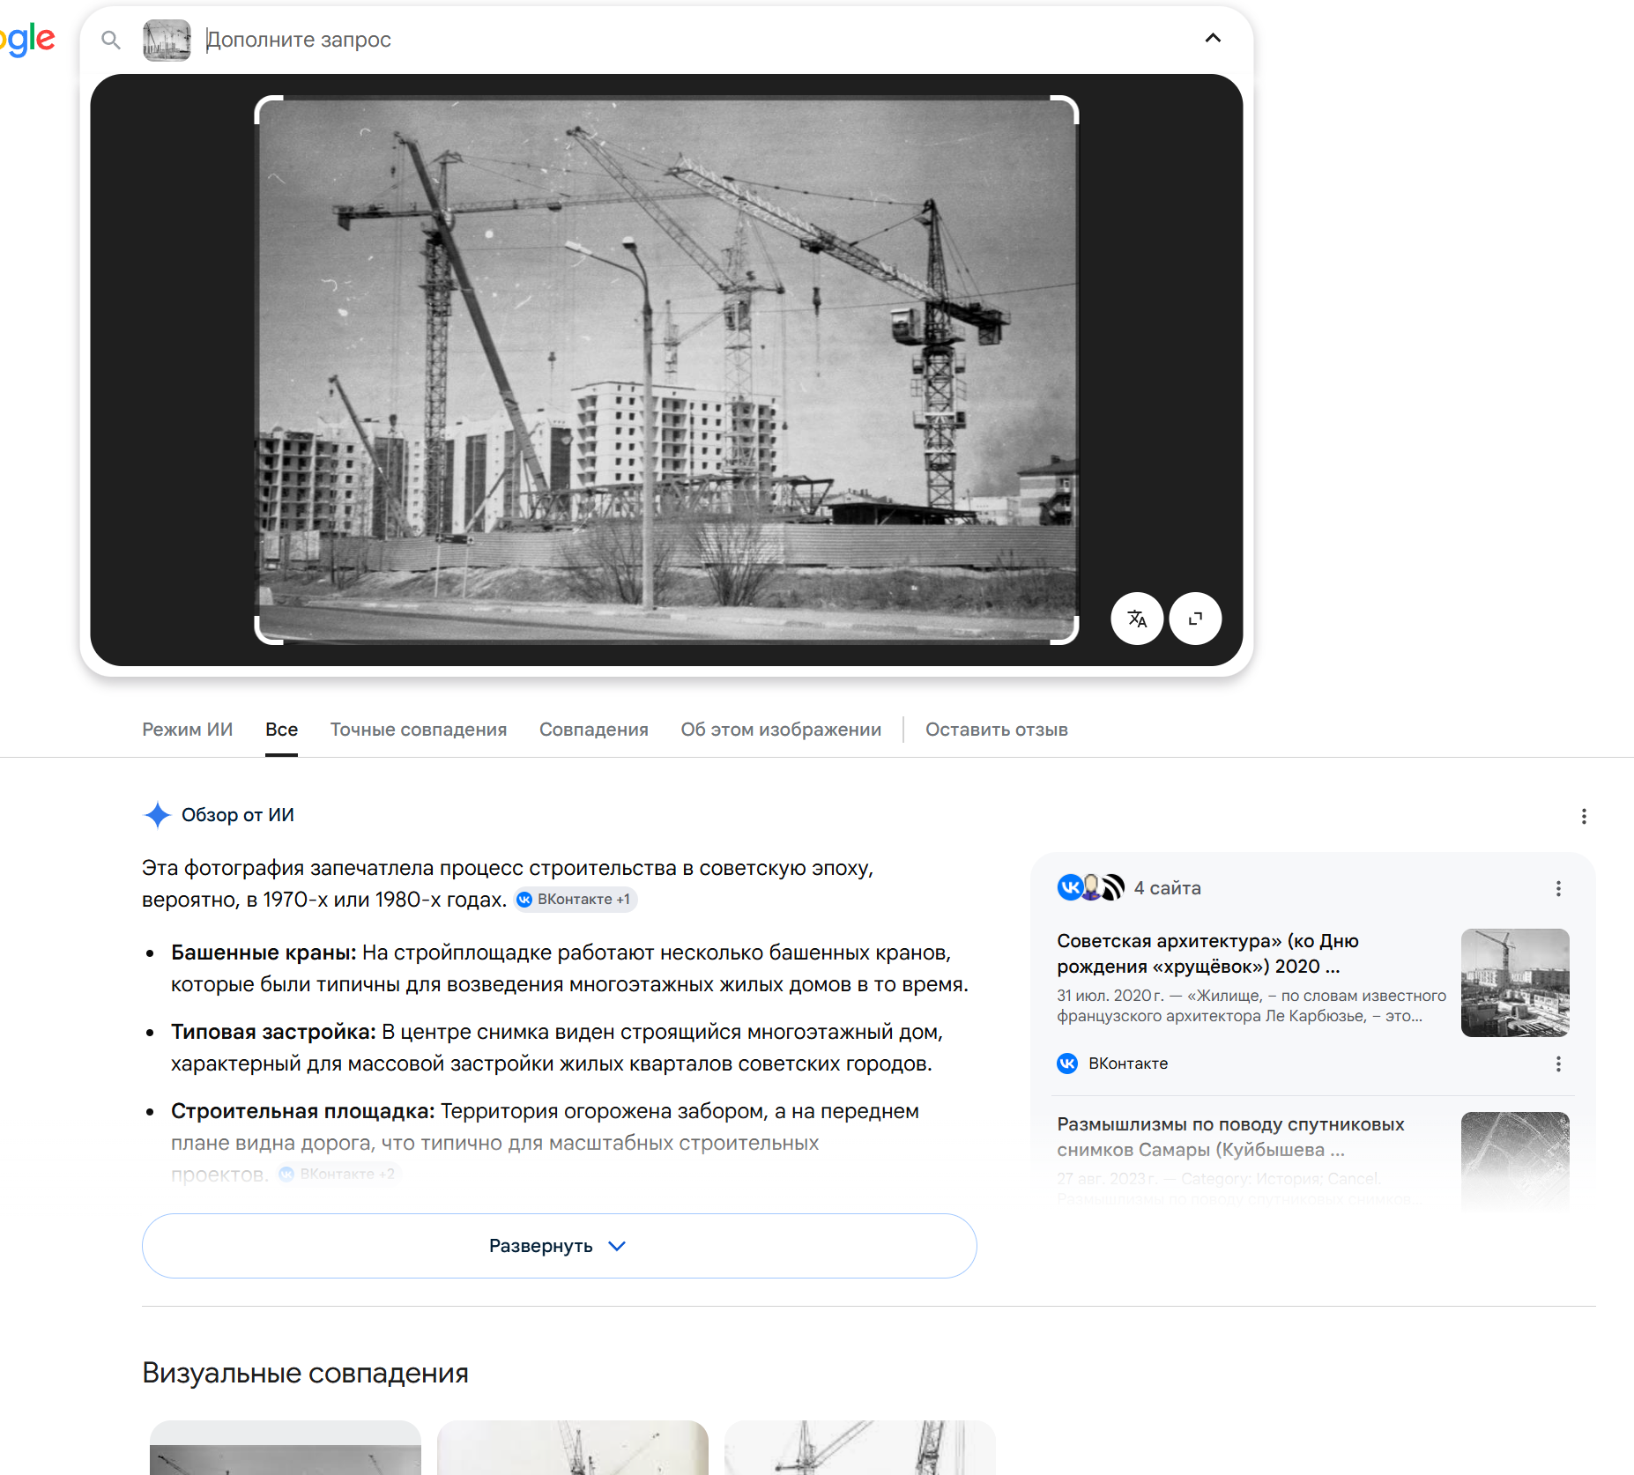Collapse the image panel with the chevron
The image size is (1634, 1475).
[1213, 38]
